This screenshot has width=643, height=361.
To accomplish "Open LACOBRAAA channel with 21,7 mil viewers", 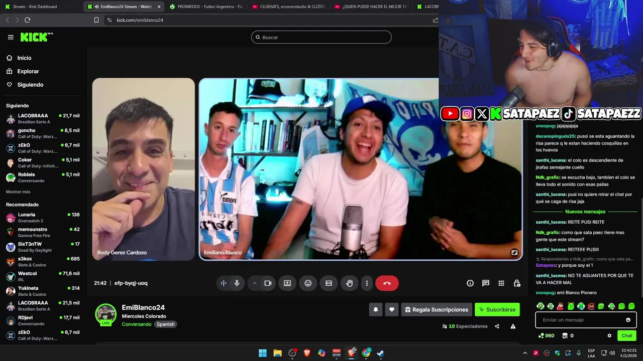I will (x=43, y=118).
